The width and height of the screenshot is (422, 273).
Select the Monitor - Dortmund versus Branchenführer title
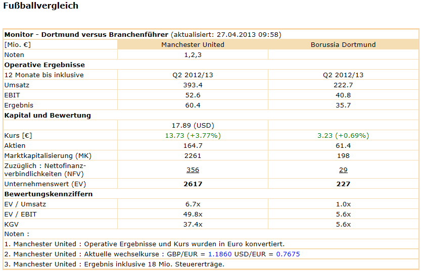click(86, 35)
